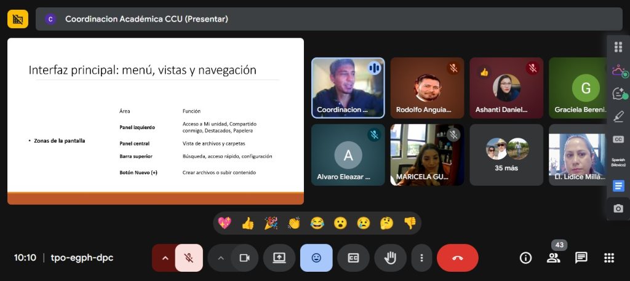630x281 pixels.
Task: Click the camera snapshot icon in sidebar
Action: (x=618, y=208)
